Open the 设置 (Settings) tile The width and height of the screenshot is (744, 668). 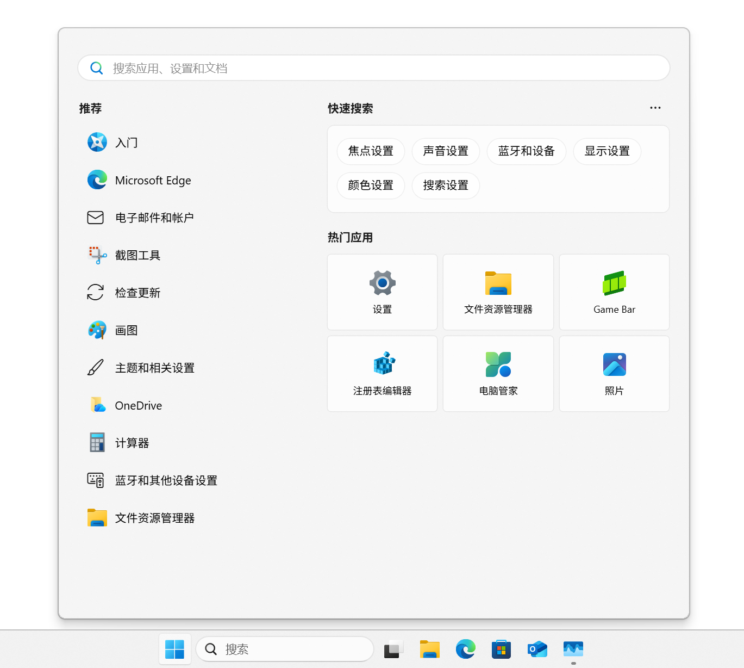click(x=382, y=292)
